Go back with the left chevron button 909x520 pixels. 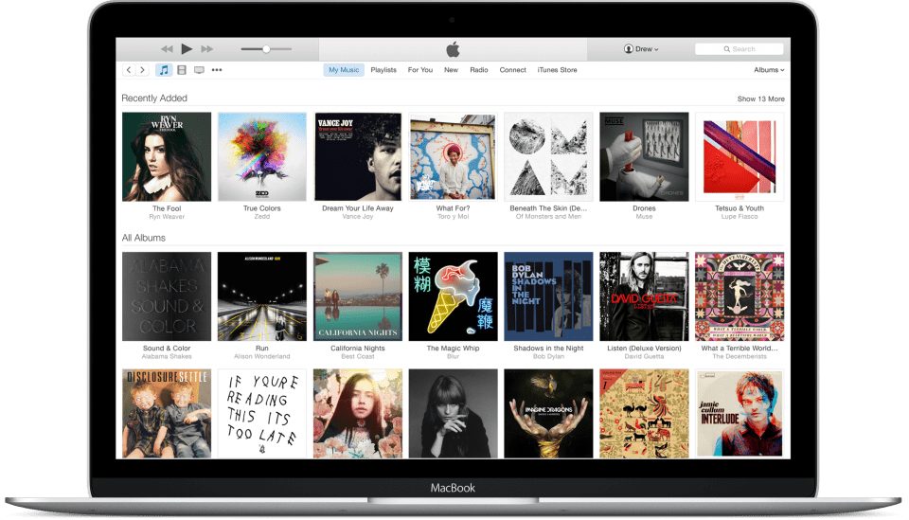(129, 69)
